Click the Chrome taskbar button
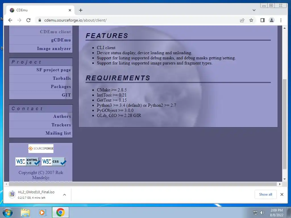291x218 pixels. pyautogui.click(x=61, y=212)
